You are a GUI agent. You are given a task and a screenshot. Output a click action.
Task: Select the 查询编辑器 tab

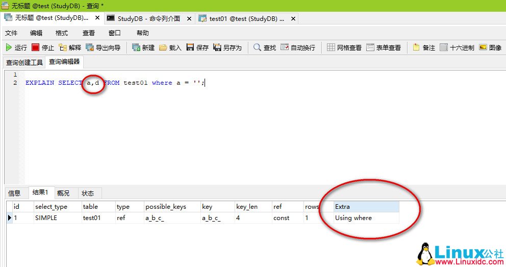64,62
